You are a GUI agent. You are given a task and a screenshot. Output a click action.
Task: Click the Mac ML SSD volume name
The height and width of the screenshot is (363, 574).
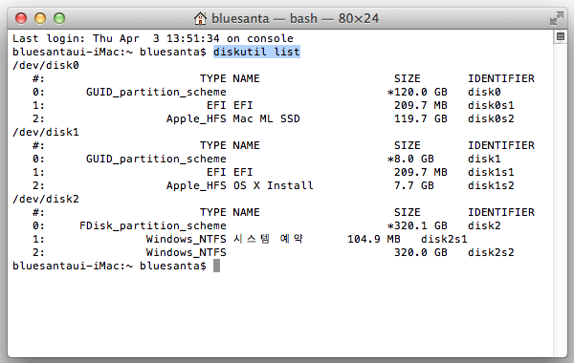click(267, 118)
